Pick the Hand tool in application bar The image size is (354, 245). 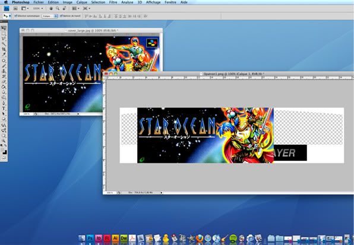coord(51,8)
